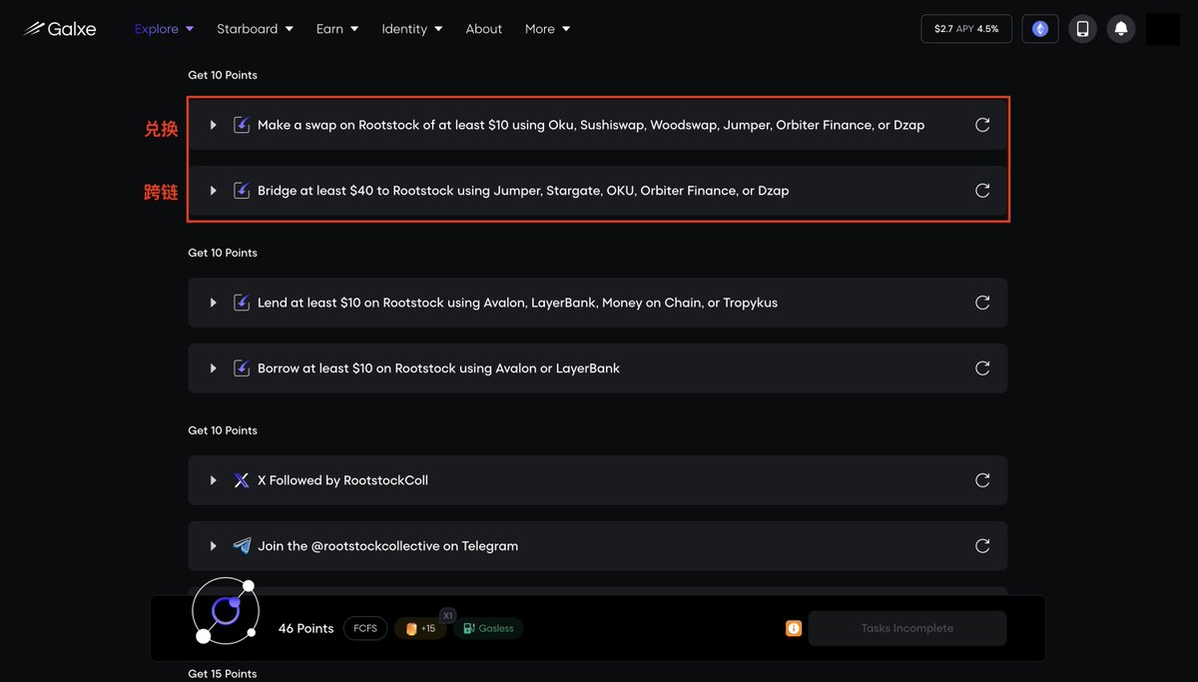Click the X1 multiplier tag
The image size is (1198, 682).
click(448, 615)
